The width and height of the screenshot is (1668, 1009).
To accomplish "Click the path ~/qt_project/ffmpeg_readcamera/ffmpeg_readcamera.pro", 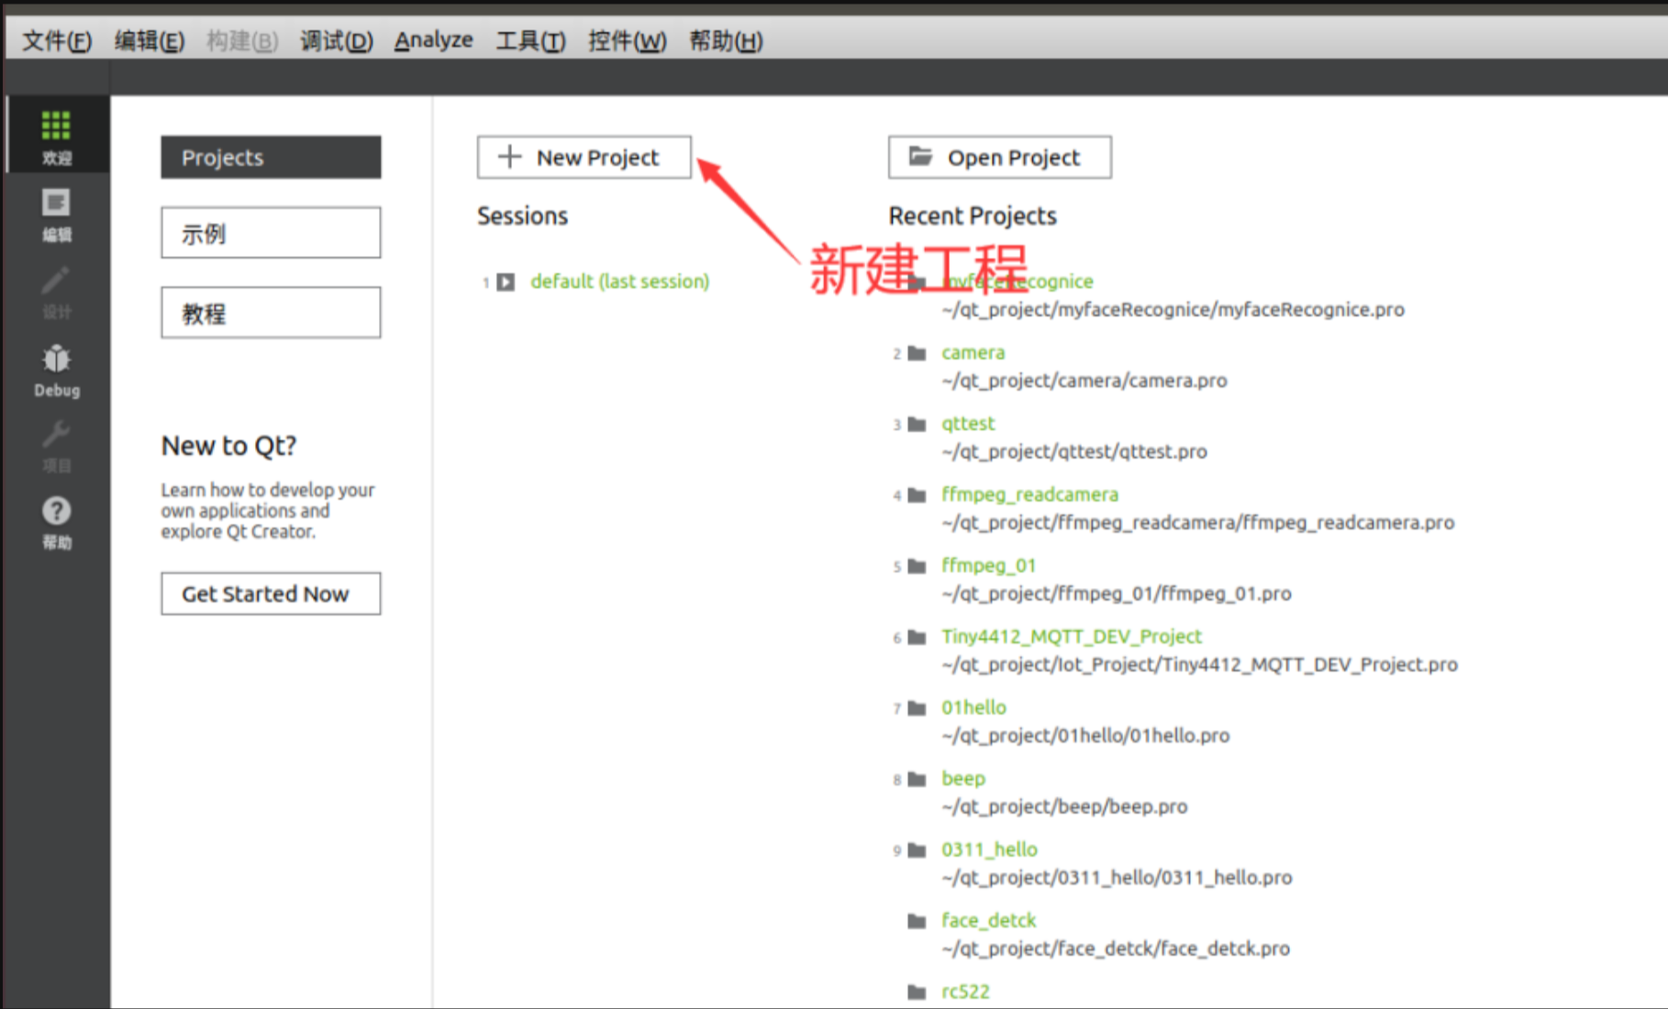I will coord(1197,523).
